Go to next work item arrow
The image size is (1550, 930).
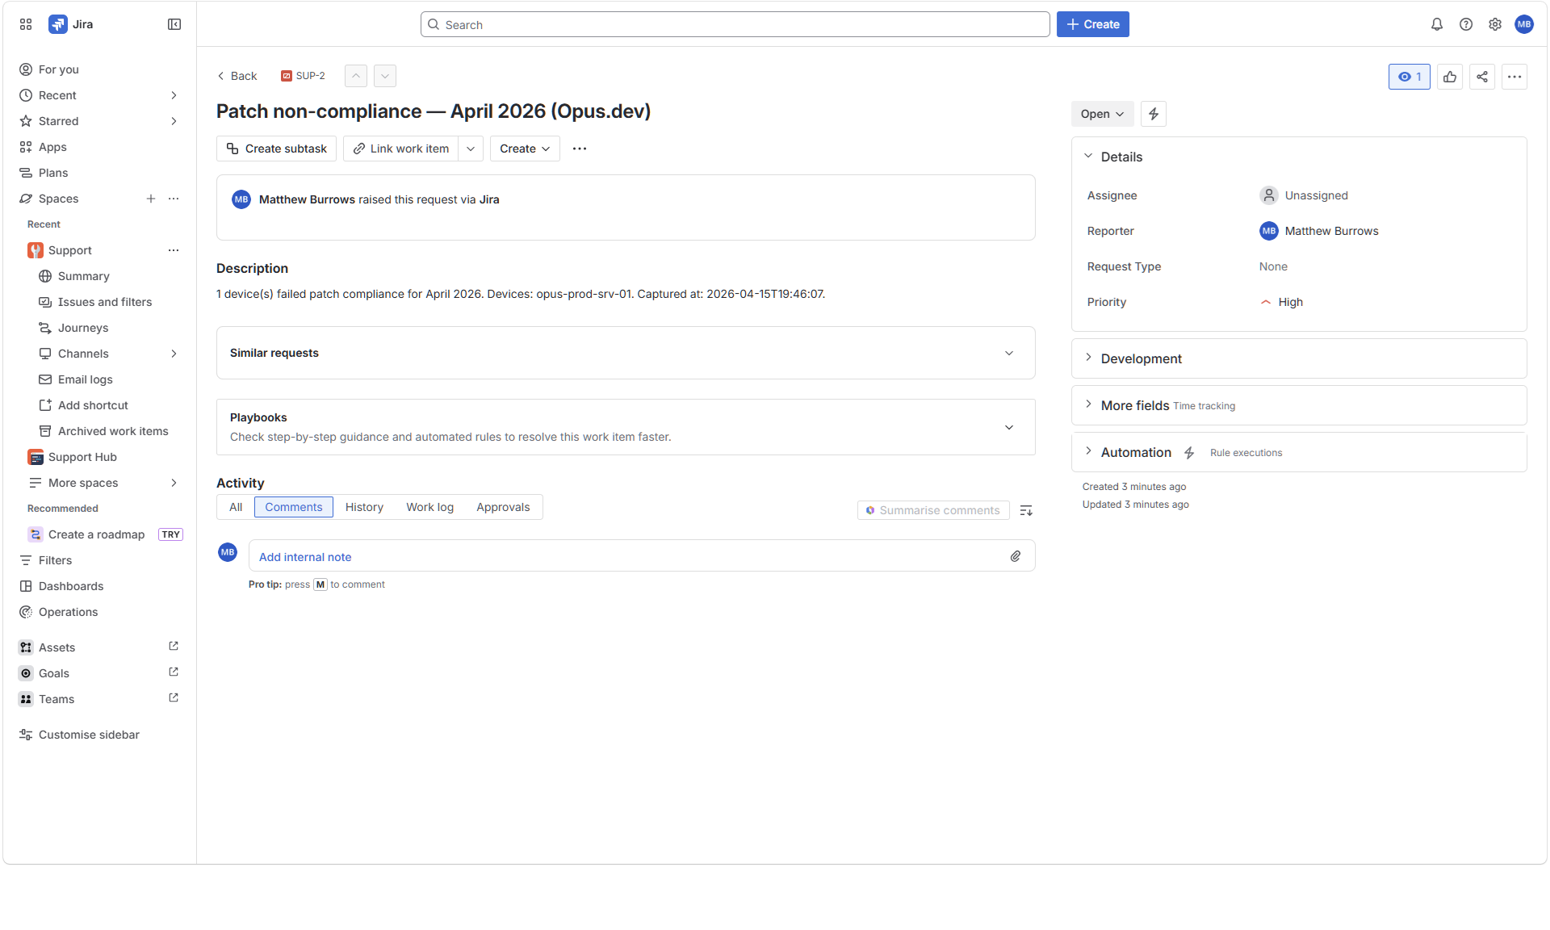(x=385, y=76)
